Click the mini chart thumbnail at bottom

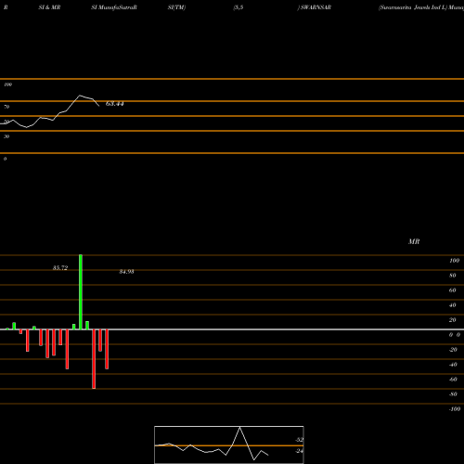(x=229, y=445)
